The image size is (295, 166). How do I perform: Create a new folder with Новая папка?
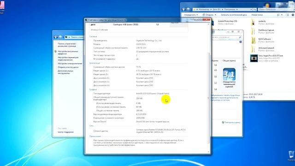click(x=257, y=15)
